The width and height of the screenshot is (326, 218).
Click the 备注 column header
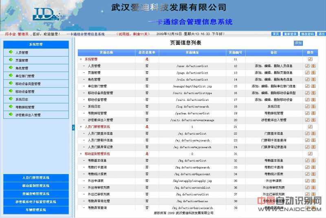(x=274, y=52)
